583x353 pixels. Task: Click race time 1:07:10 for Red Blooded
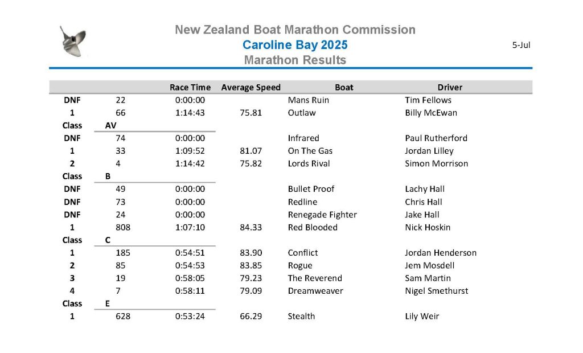click(190, 227)
